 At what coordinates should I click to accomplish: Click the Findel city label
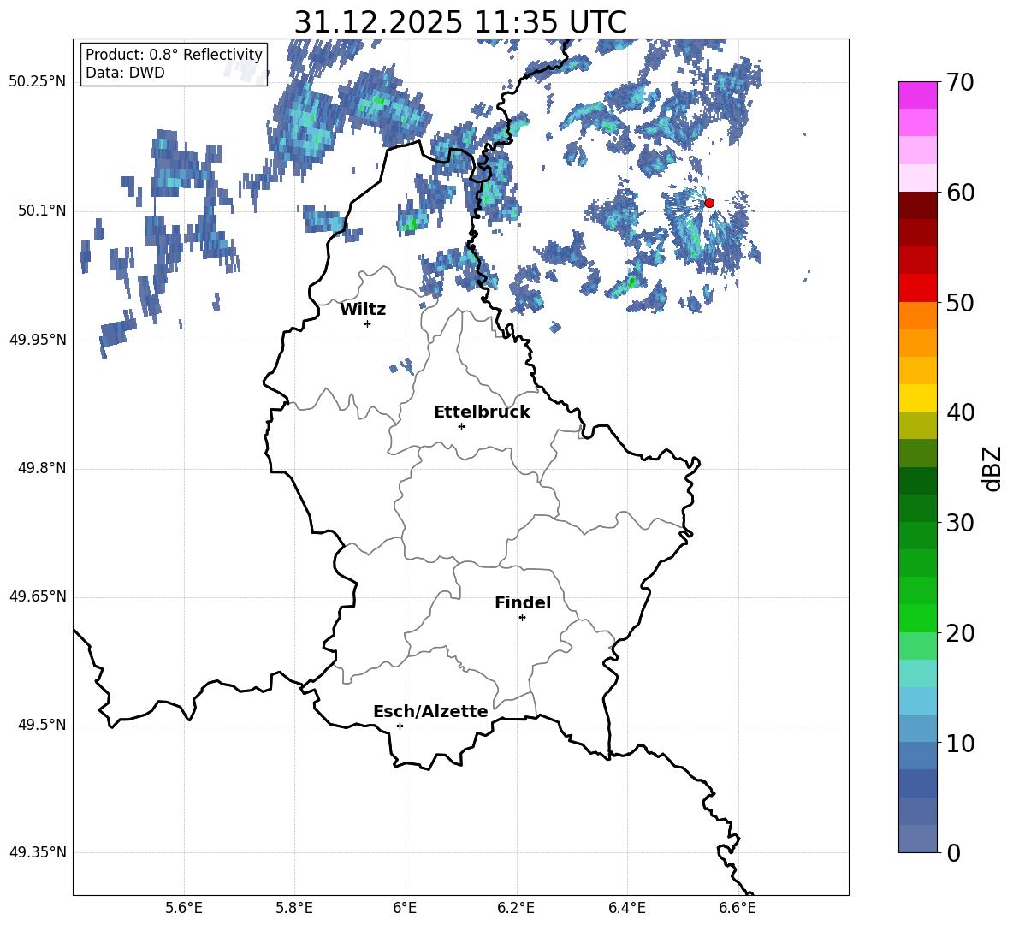click(x=523, y=602)
